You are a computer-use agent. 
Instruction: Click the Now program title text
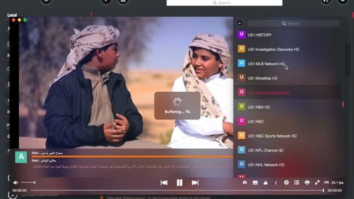[47, 153]
